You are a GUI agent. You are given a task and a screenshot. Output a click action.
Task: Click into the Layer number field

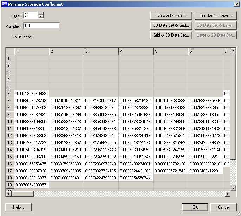(31, 15)
